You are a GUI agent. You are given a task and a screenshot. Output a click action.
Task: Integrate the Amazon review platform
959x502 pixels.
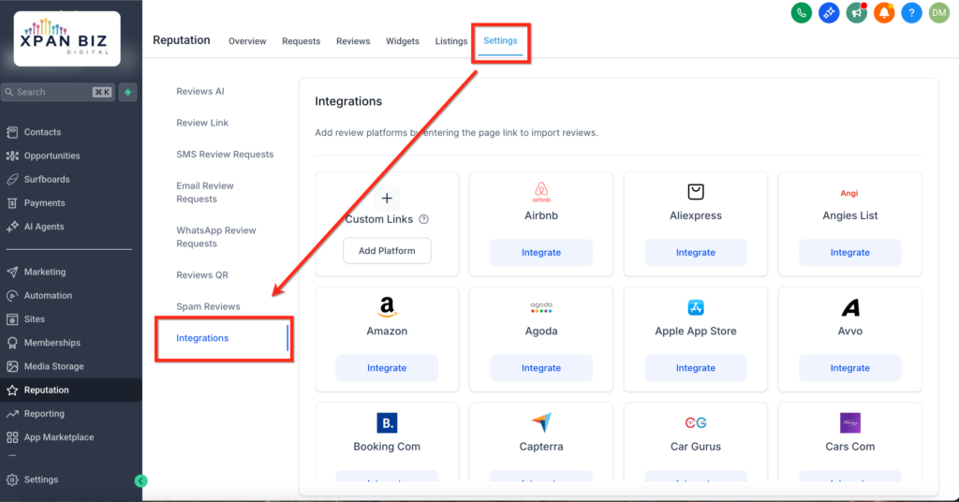(387, 368)
